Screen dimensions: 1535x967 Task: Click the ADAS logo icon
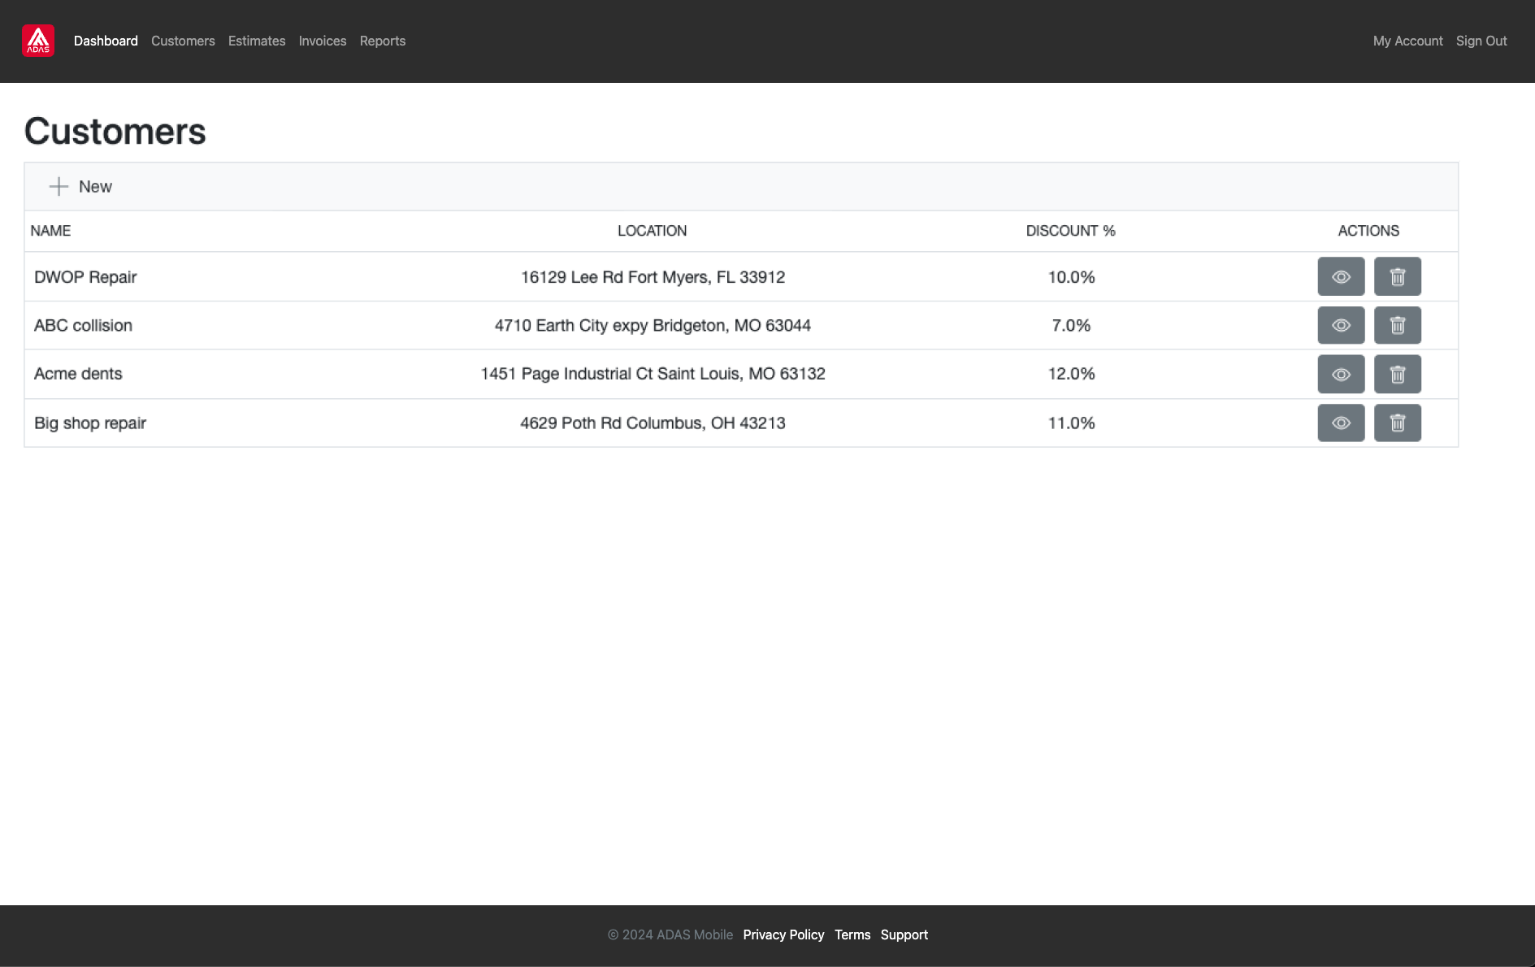(x=38, y=41)
